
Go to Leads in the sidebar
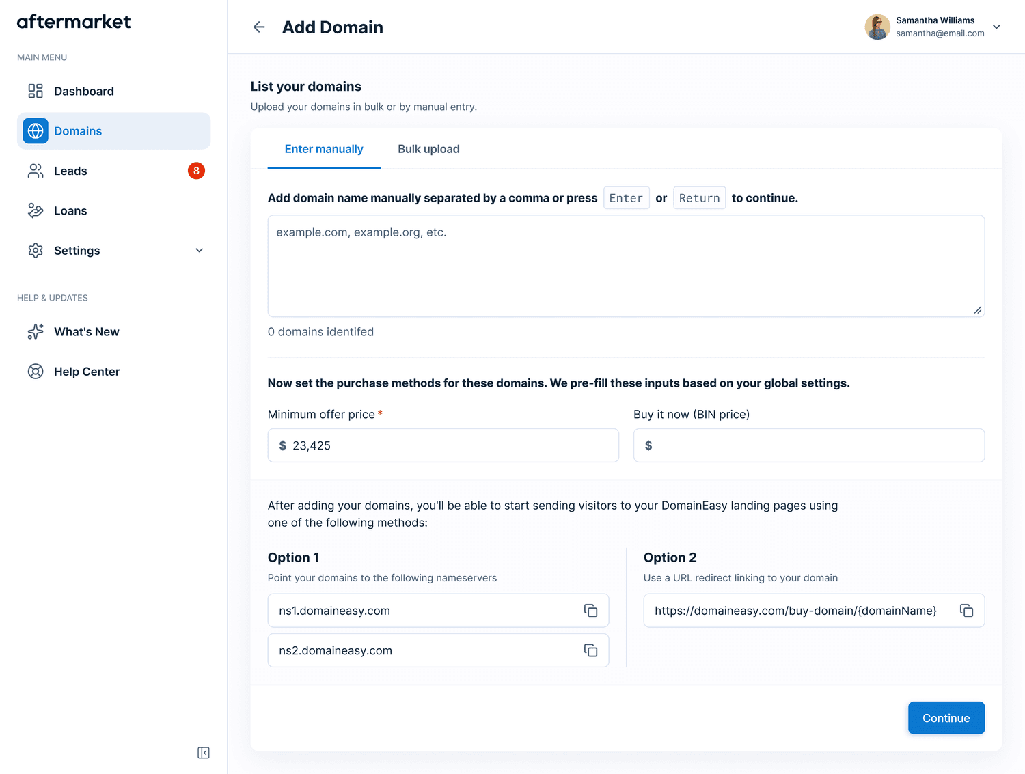point(71,171)
